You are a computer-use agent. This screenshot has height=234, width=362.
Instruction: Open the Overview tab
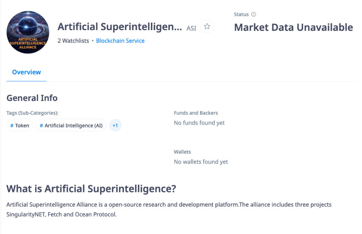coord(26,72)
